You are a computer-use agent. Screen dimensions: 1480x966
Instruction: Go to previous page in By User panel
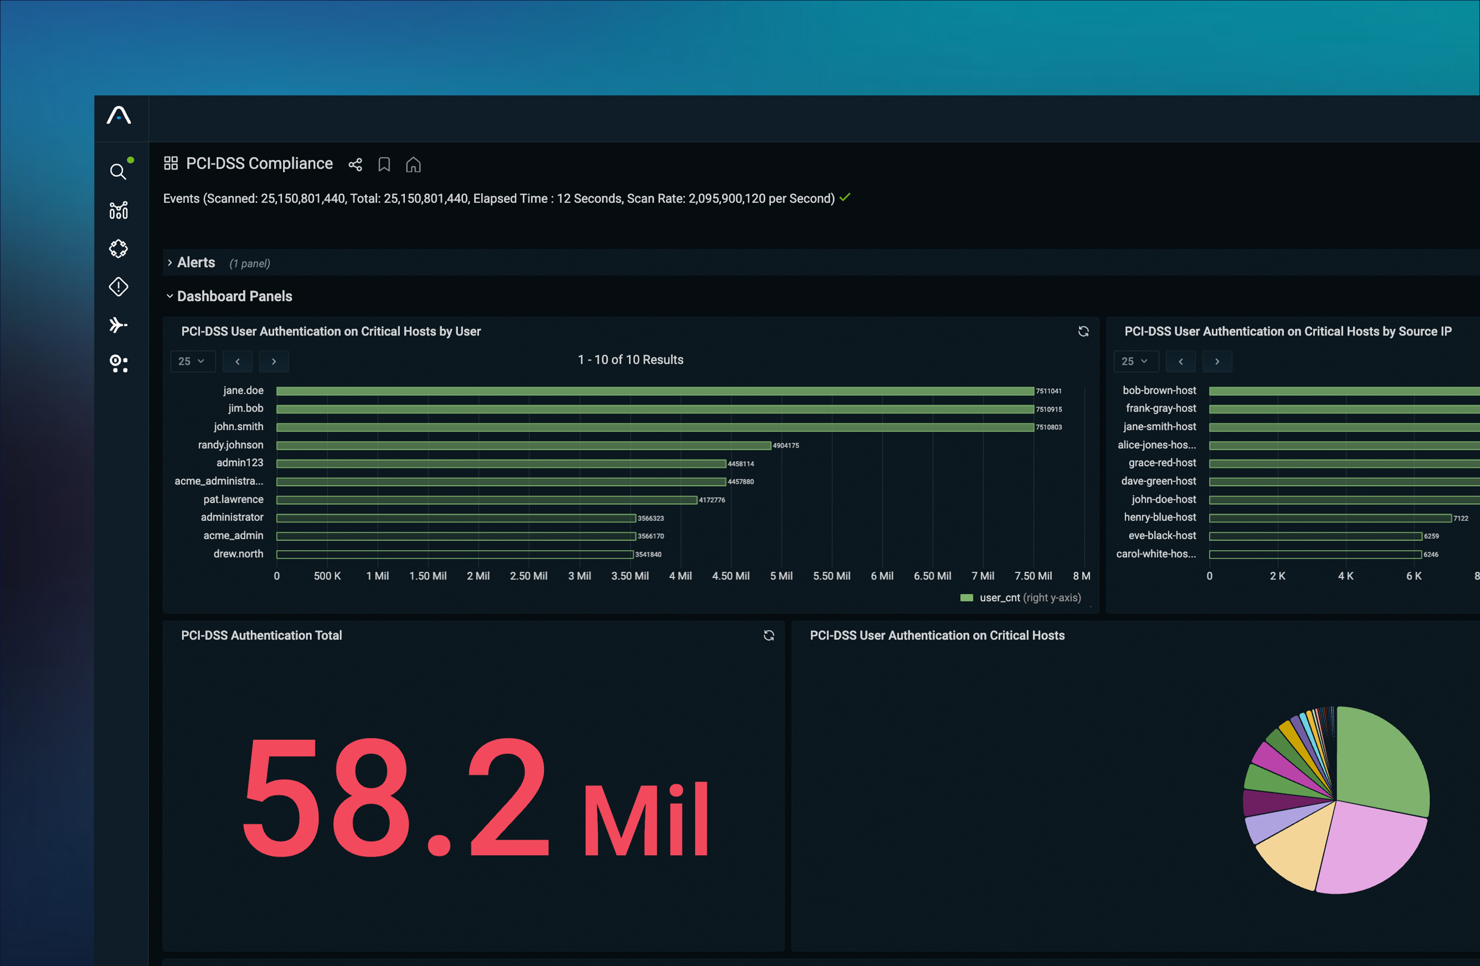point(237,361)
